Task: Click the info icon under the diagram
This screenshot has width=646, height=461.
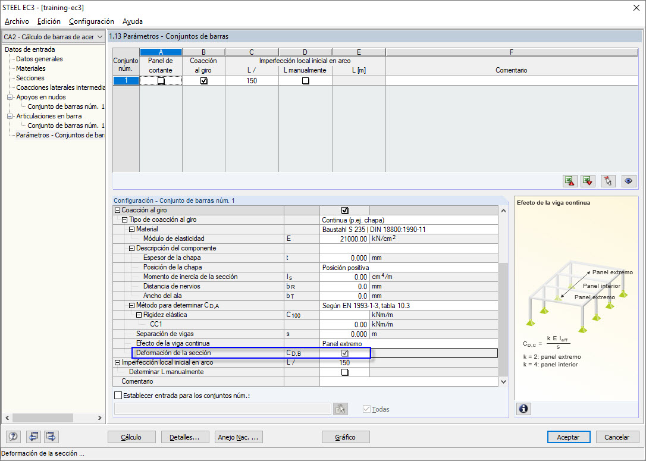Action: click(523, 409)
